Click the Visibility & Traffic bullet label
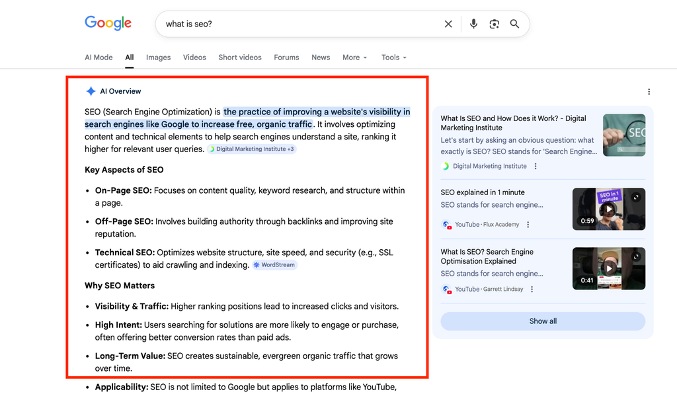677x394 pixels. [132, 306]
